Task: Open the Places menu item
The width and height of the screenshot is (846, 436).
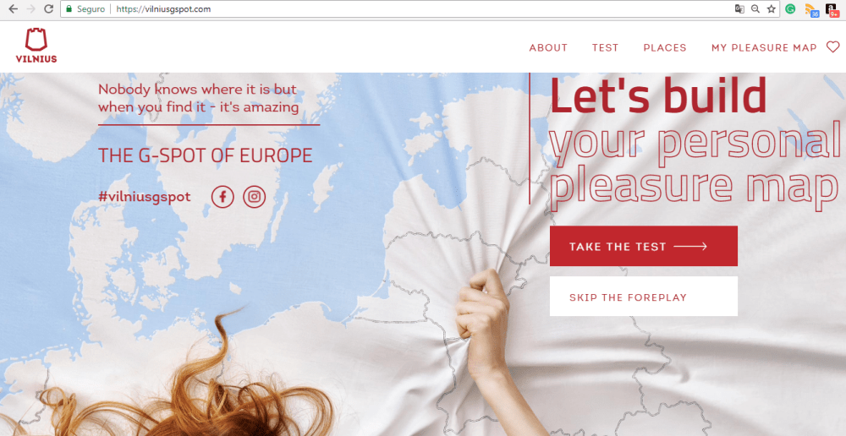Action: click(x=665, y=48)
